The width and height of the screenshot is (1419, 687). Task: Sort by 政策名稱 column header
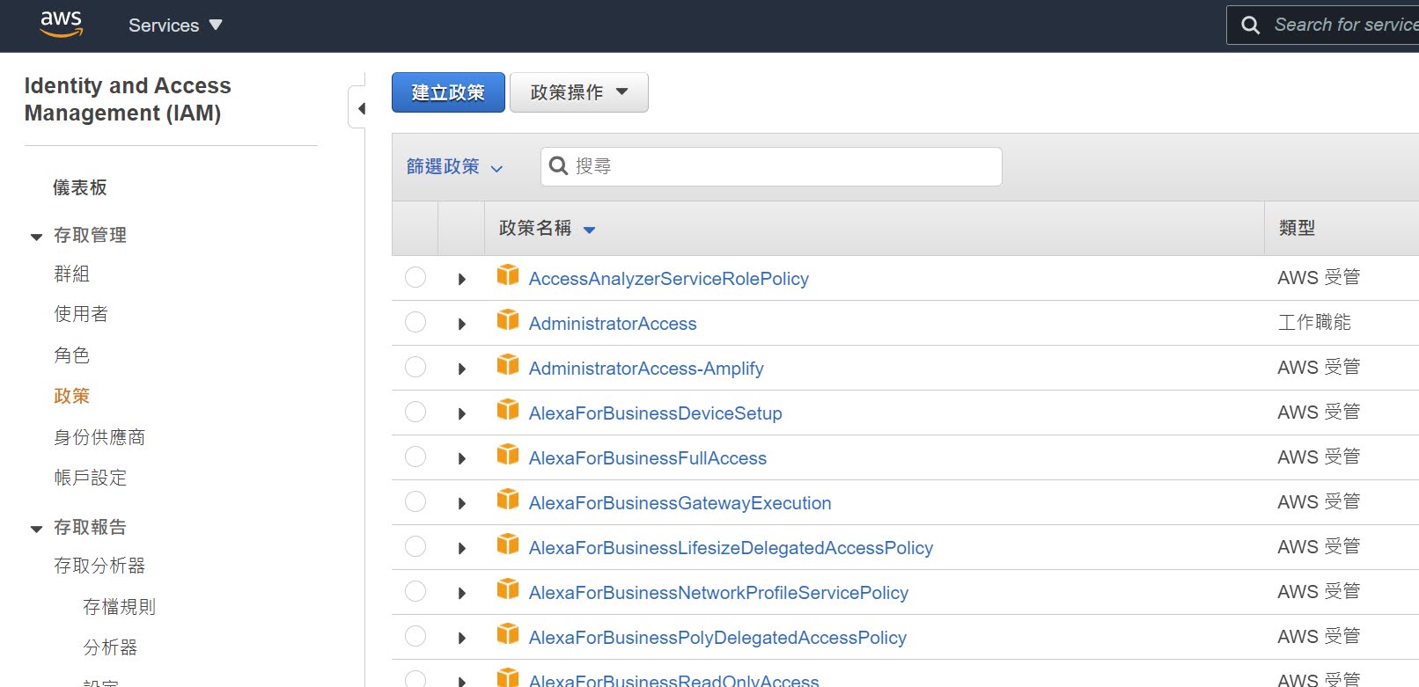click(x=547, y=229)
